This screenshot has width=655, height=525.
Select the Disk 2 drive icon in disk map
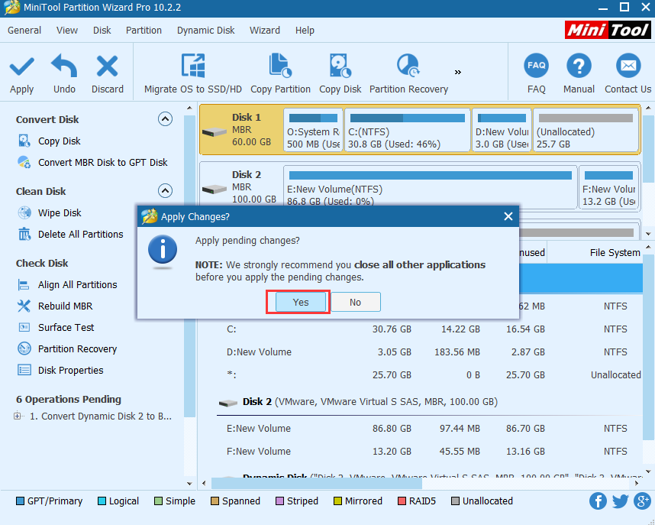(215, 190)
